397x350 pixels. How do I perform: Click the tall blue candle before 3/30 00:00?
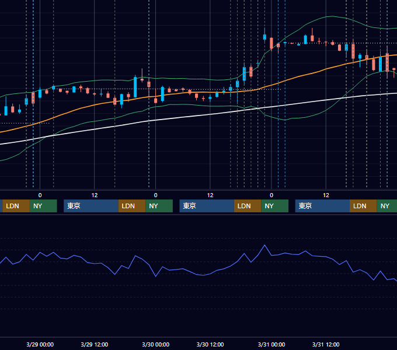135,87
